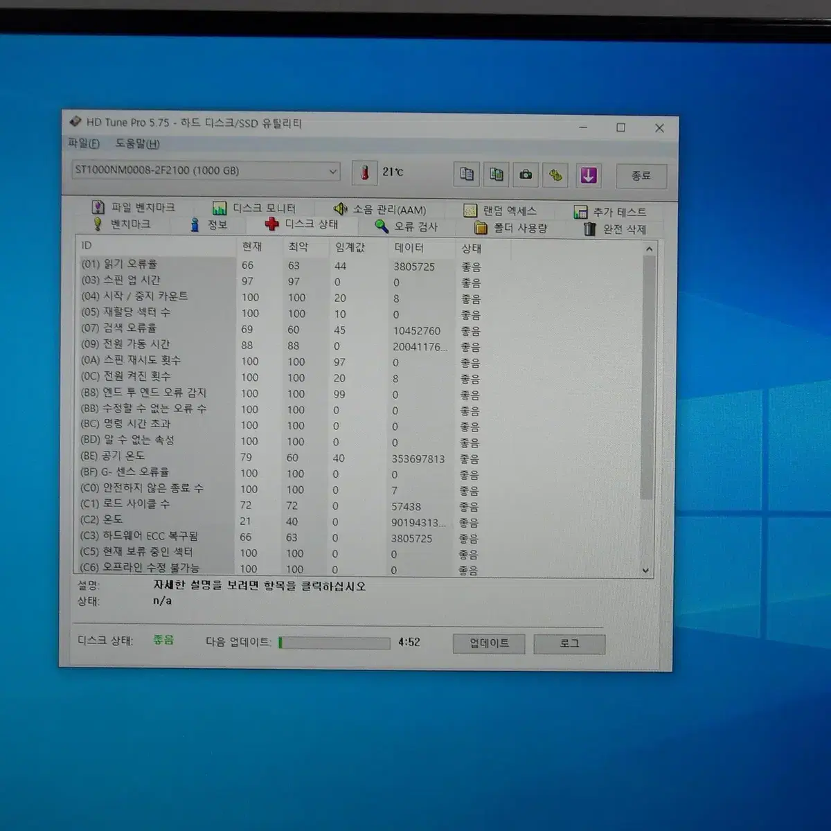Click the thermometer temperature icon

tap(364, 172)
